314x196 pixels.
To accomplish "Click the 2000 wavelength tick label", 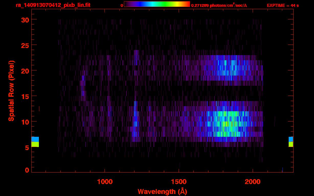I will tap(253, 182).
